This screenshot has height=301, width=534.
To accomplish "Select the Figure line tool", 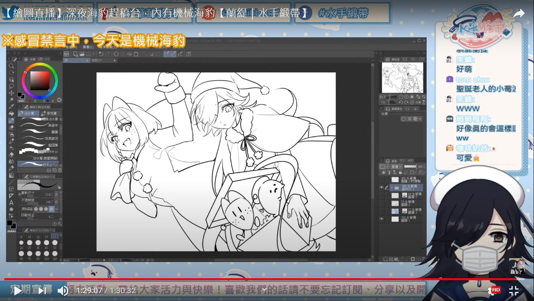I will [x=11, y=182].
